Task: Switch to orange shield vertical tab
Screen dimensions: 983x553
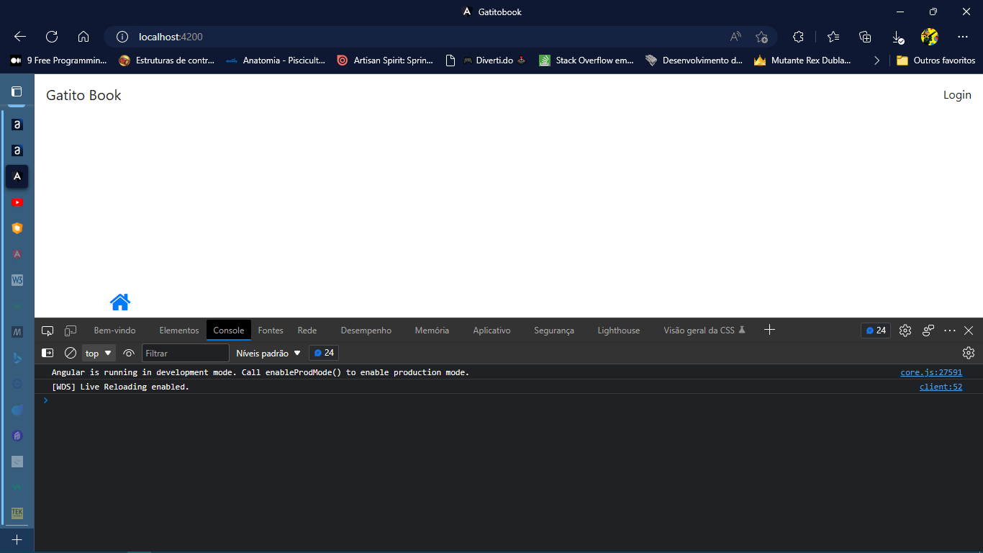Action: coord(17,228)
